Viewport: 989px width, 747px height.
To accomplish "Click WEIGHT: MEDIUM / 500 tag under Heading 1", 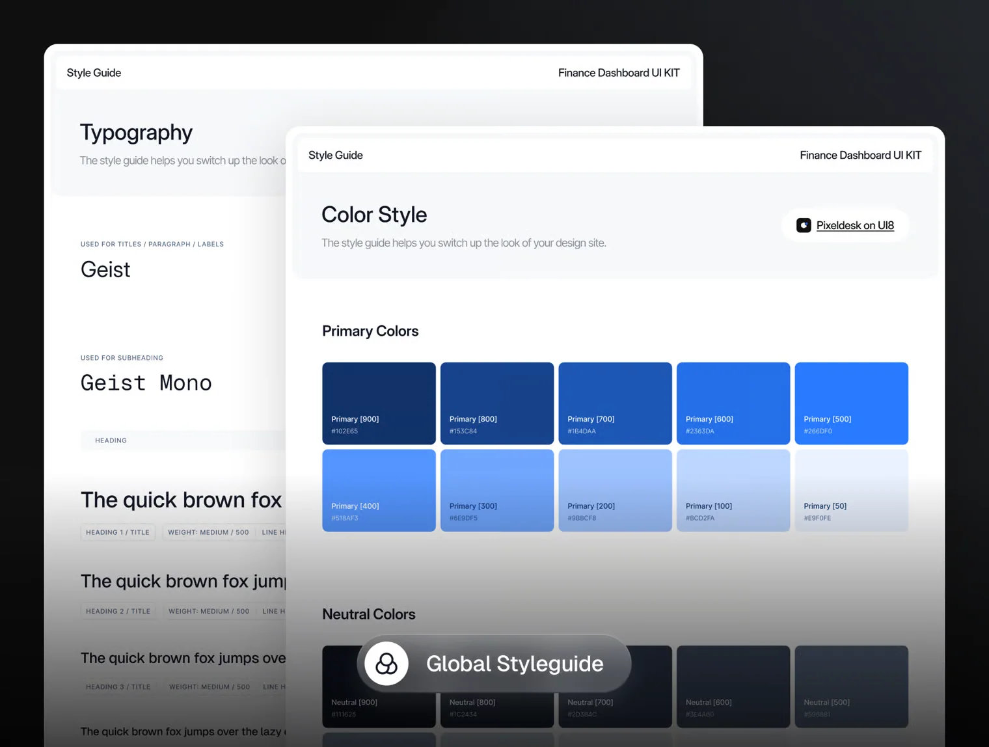I will pos(208,532).
